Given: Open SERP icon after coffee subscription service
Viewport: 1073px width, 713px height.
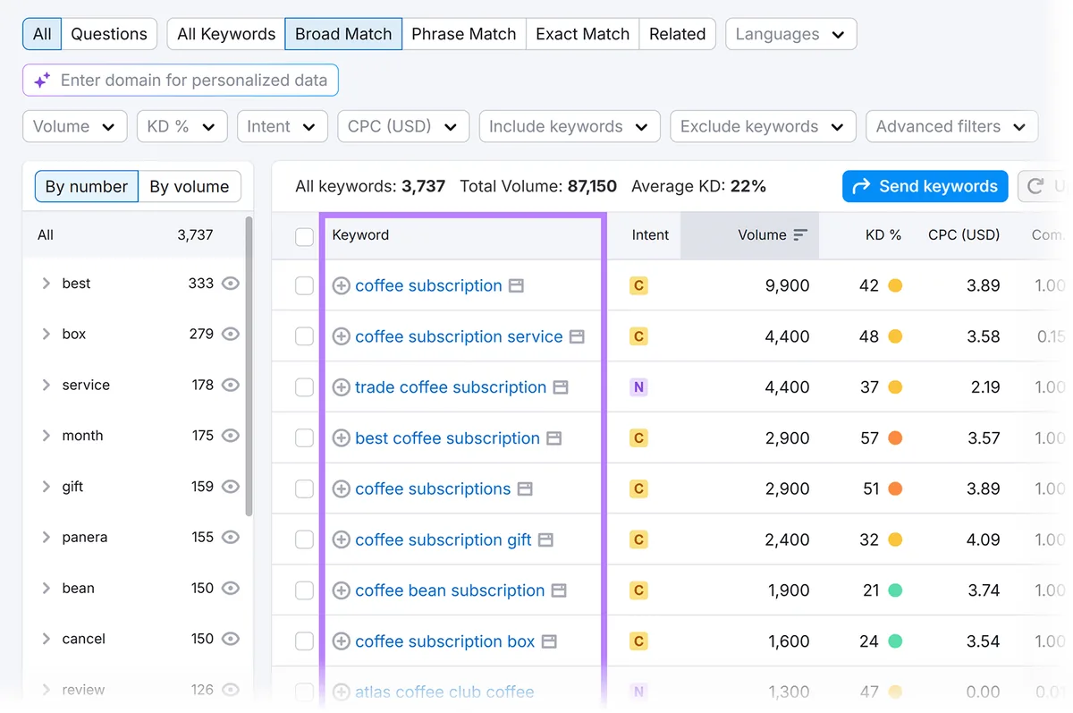Looking at the screenshot, I should [577, 337].
